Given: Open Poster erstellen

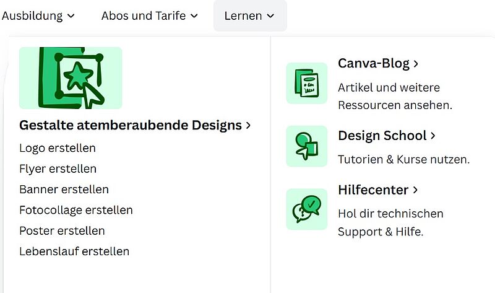Looking at the screenshot, I should pyautogui.click(x=62, y=230).
